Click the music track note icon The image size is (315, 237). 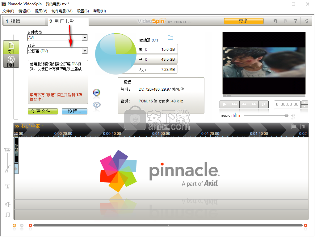coord(8,215)
